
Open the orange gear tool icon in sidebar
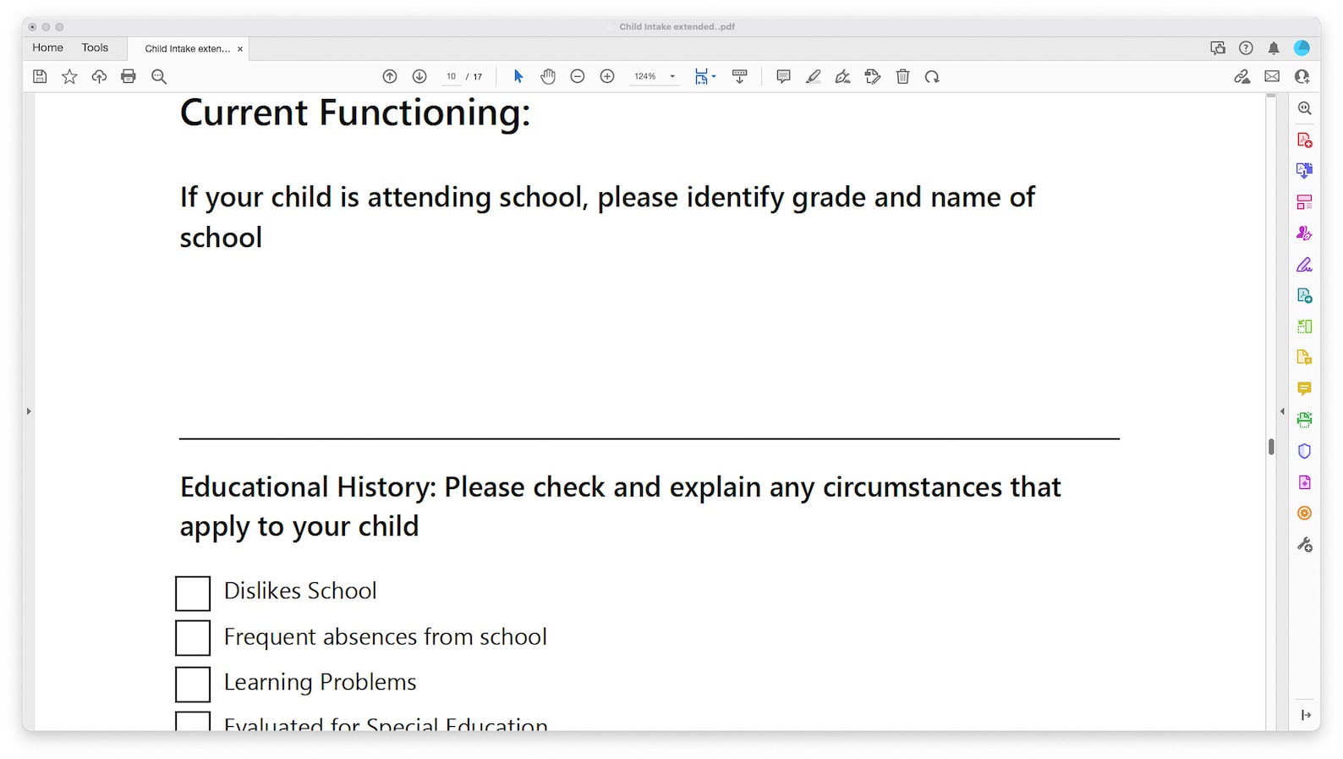pos(1305,514)
